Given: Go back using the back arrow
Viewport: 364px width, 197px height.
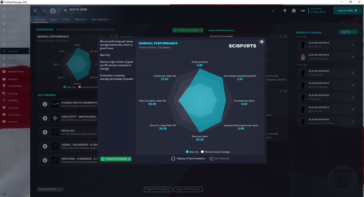Looking at the screenshot, I should (x=36, y=11).
